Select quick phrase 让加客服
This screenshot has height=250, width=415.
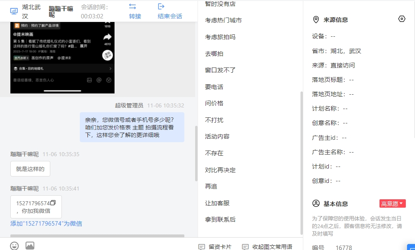(217, 203)
